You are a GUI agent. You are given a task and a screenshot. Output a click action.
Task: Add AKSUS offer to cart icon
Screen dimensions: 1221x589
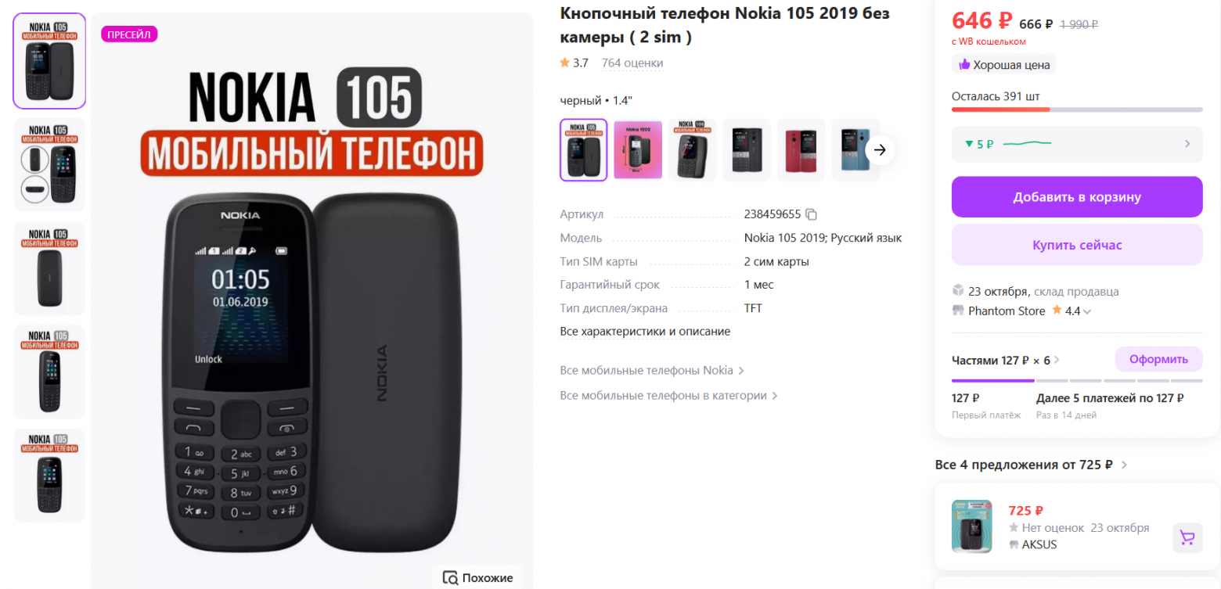pos(1187,537)
